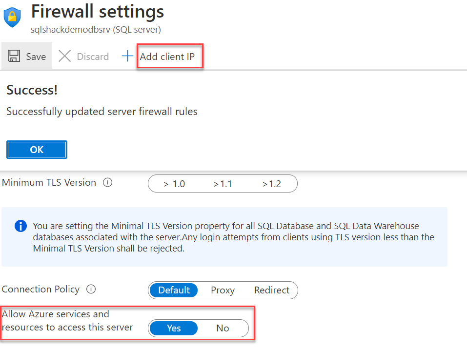Switch Connection Policy to Redirect
This screenshot has height=348, width=467.
coord(272,290)
